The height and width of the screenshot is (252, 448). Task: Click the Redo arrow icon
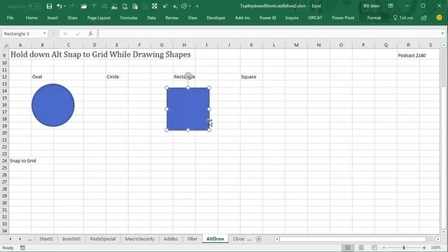tap(71, 6)
